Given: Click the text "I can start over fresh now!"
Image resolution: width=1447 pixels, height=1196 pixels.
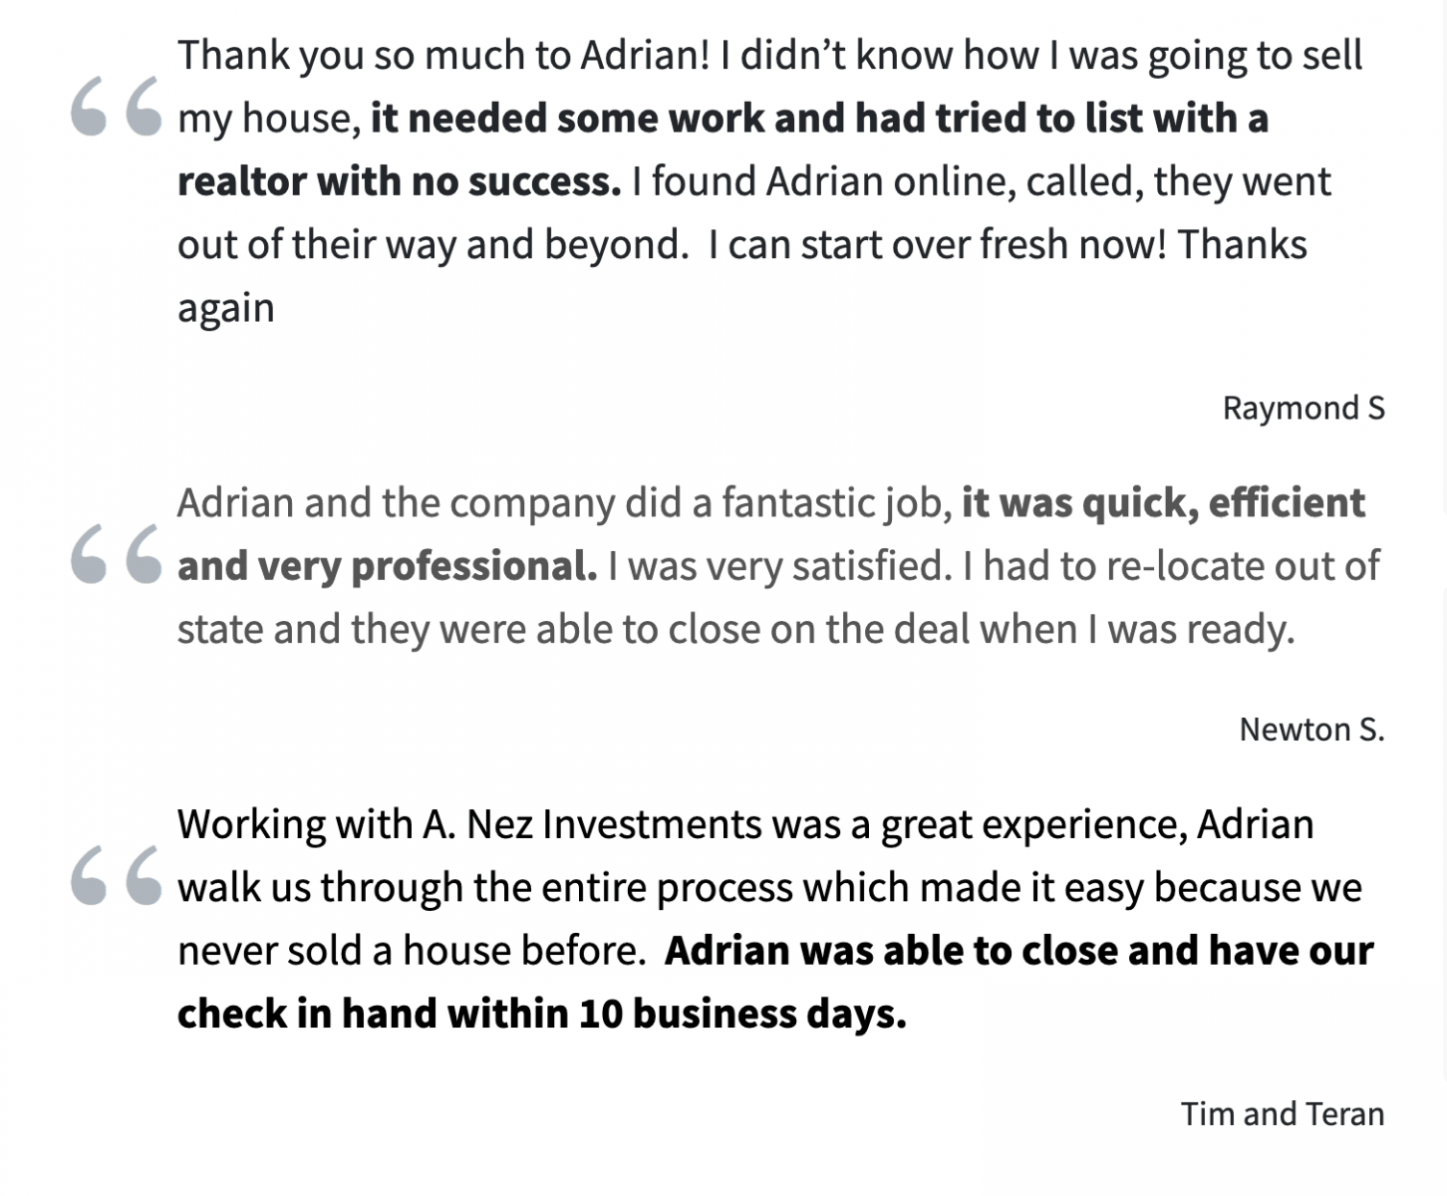Looking at the screenshot, I should click(x=937, y=244).
